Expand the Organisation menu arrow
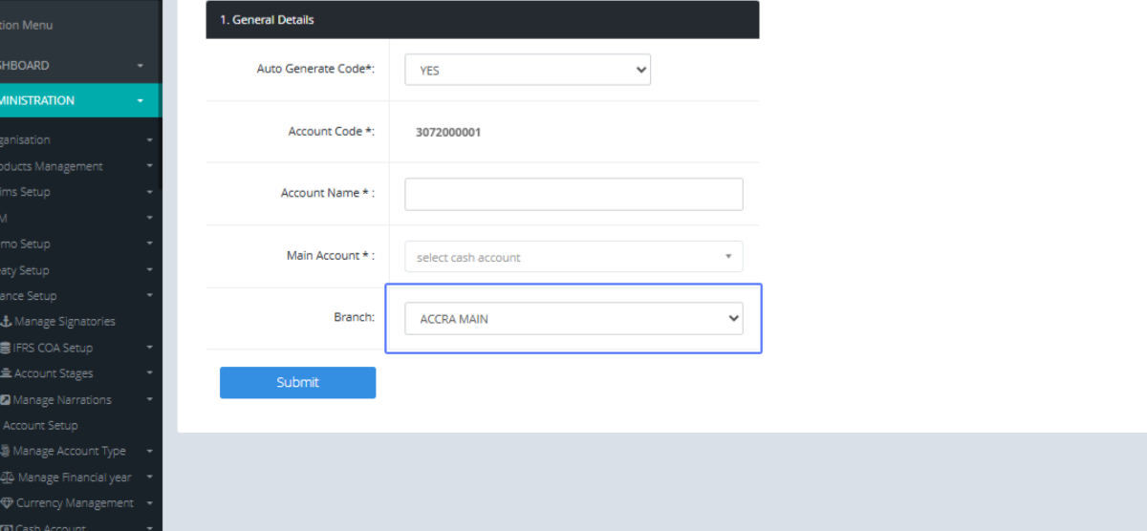The height and width of the screenshot is (531, 1147). pyautogui.click(x=150, y=140)
